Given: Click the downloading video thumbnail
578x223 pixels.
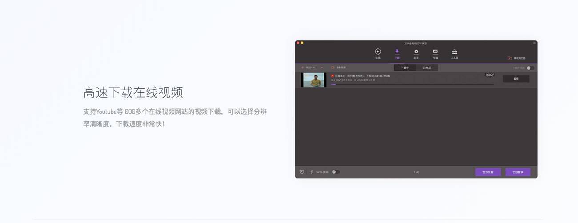Looking at the screenshot, I should point(313,80).
